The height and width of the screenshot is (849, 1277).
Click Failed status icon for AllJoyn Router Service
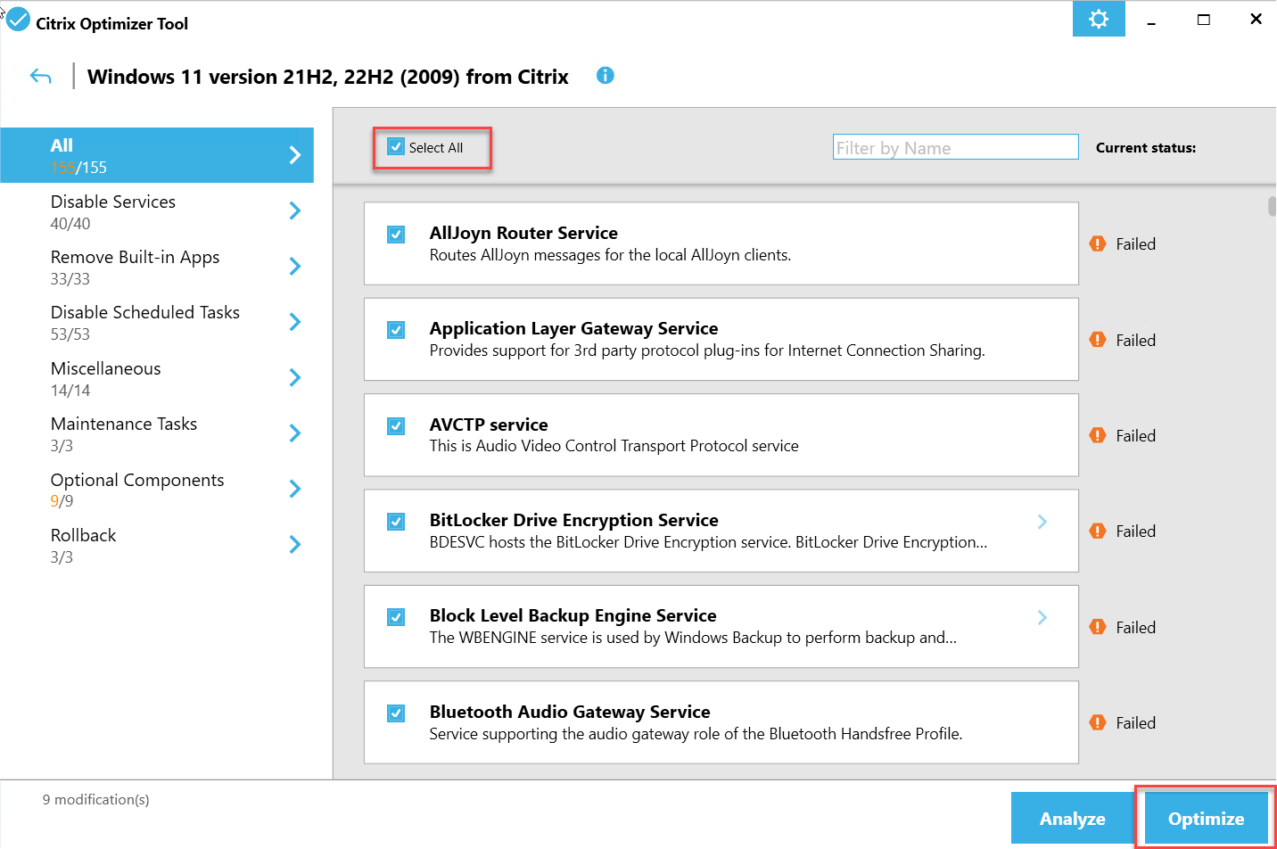1098,243
